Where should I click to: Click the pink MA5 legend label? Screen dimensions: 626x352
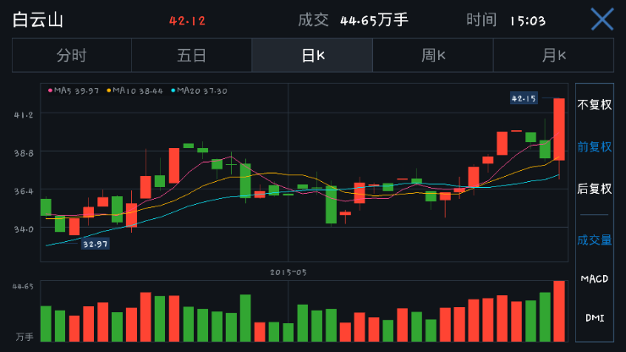(74, 90)
